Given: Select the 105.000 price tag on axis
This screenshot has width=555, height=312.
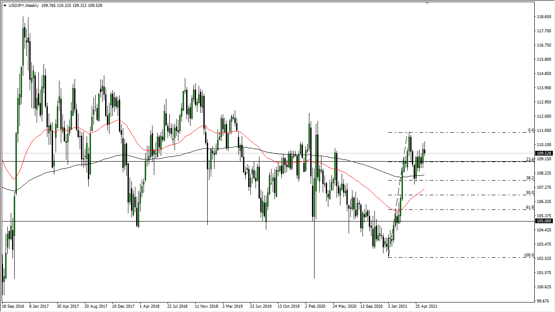Looking at the screenshot, I should tap(544, 221).
